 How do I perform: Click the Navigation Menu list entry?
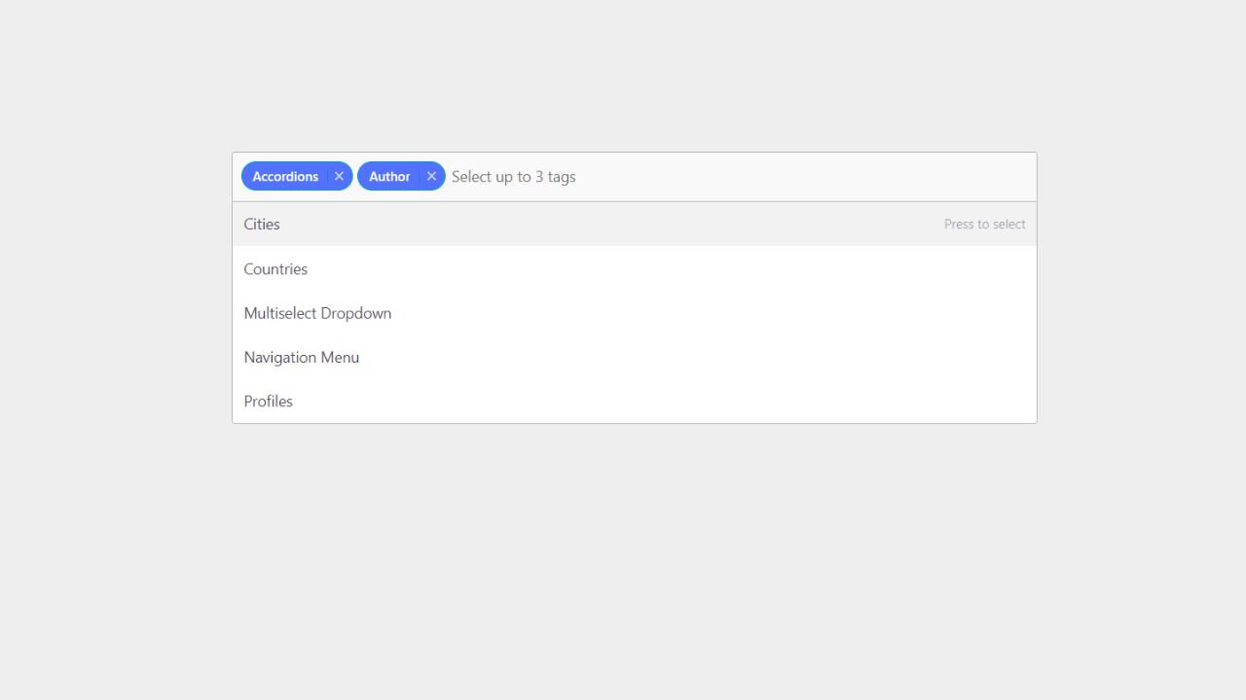301,357
